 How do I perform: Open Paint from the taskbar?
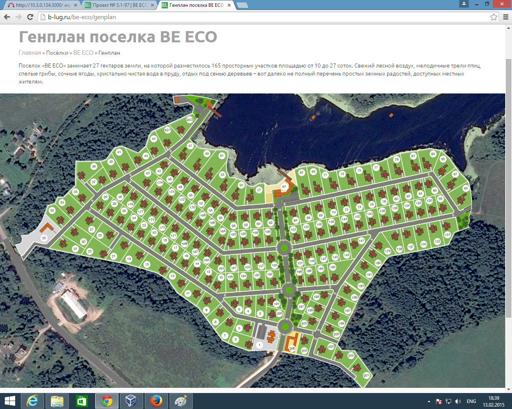point(181,401)
